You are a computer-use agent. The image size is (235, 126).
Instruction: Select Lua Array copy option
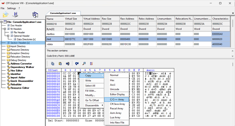point(117,117)
